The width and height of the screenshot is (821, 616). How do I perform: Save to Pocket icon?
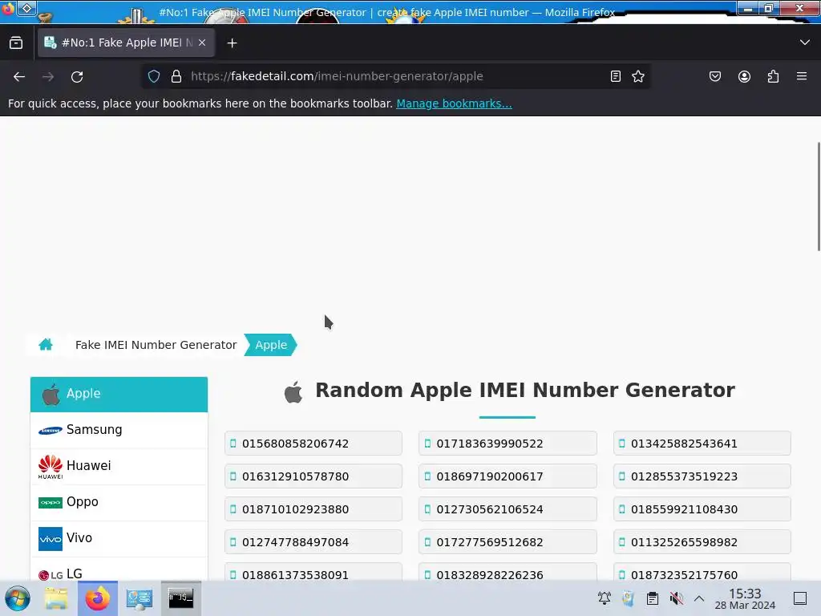point(714,76)
